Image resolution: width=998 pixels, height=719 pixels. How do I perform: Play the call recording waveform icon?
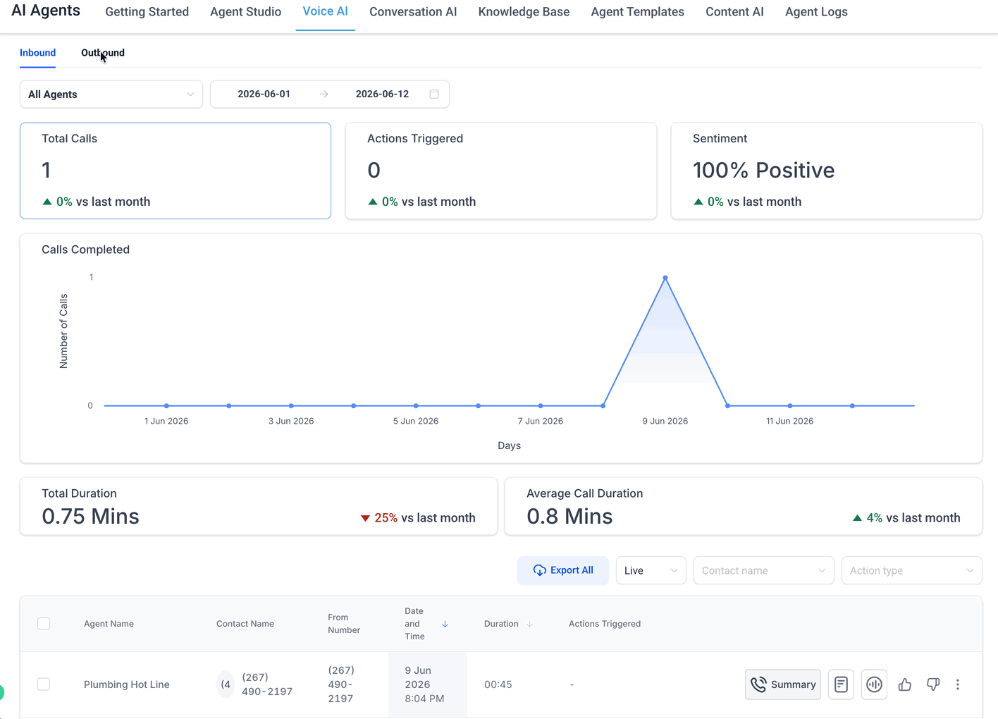(874, 684)
